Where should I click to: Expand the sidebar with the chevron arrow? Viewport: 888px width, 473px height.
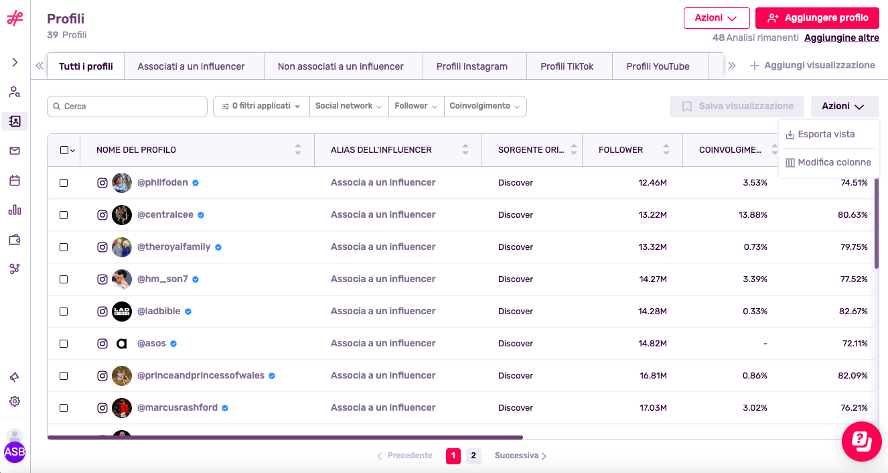[15, 62]
